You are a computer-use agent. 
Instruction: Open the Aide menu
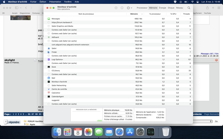[77, 2]
